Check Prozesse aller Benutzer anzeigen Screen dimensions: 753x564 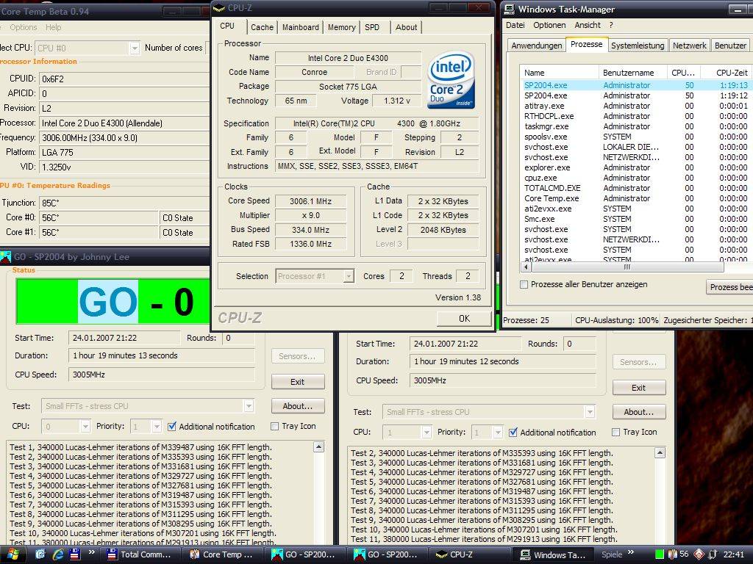[x=524, y=284]
